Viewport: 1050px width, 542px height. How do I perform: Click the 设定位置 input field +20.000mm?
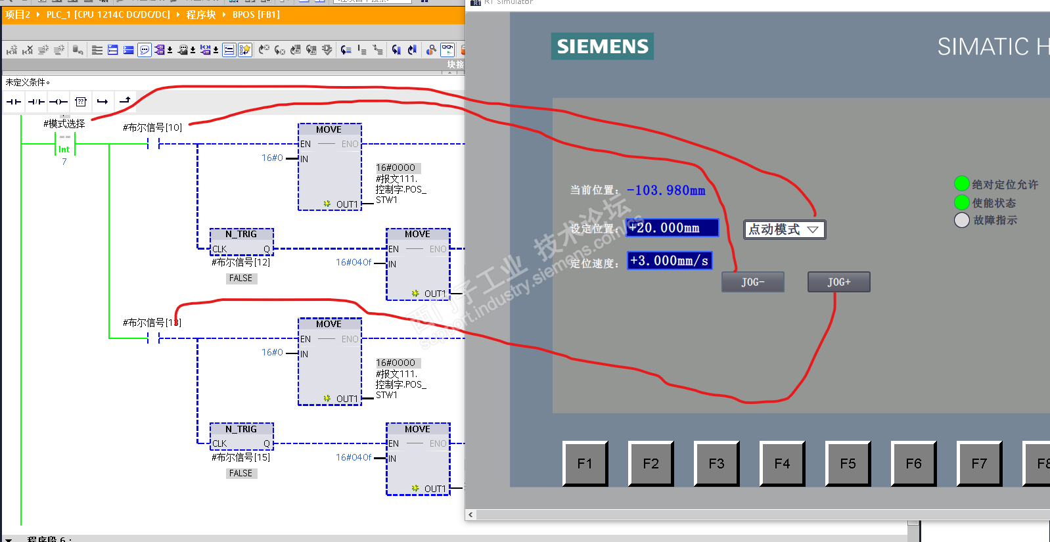coord(673,228)
